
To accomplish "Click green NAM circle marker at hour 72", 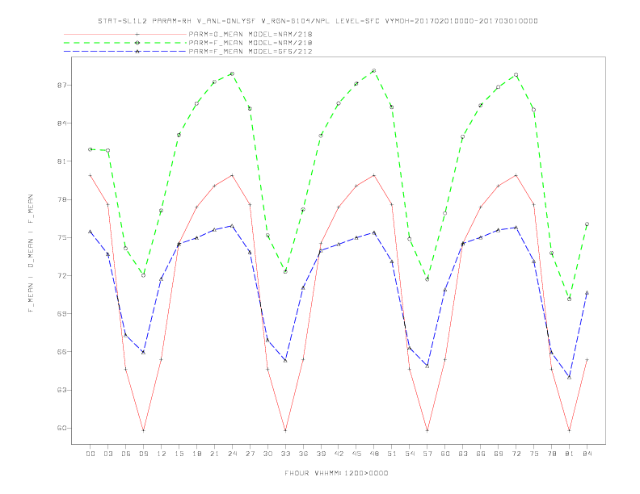I will point(516,75).
